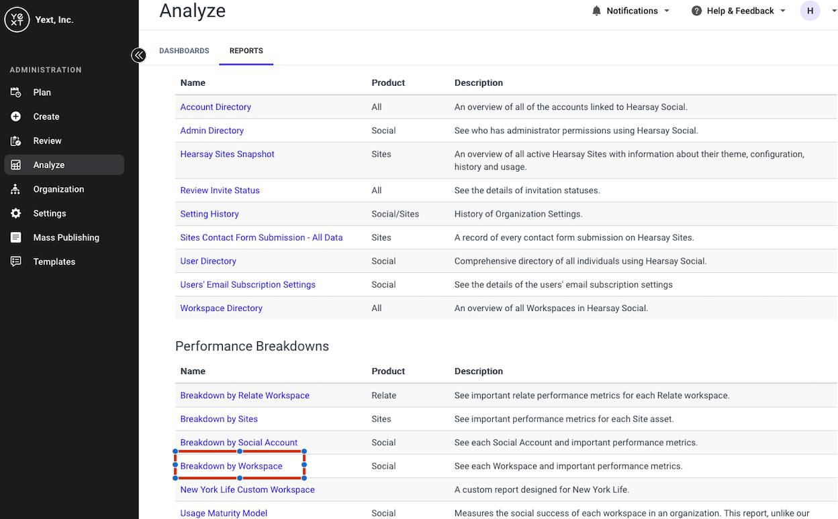Open the Usage Maturity Model report

224,513
